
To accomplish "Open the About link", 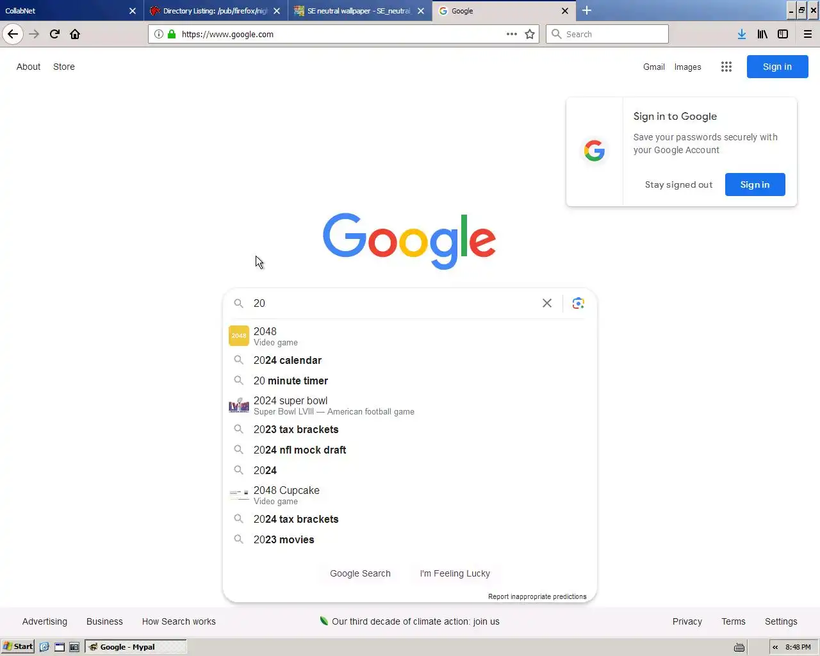I will [x=28, y=67].
